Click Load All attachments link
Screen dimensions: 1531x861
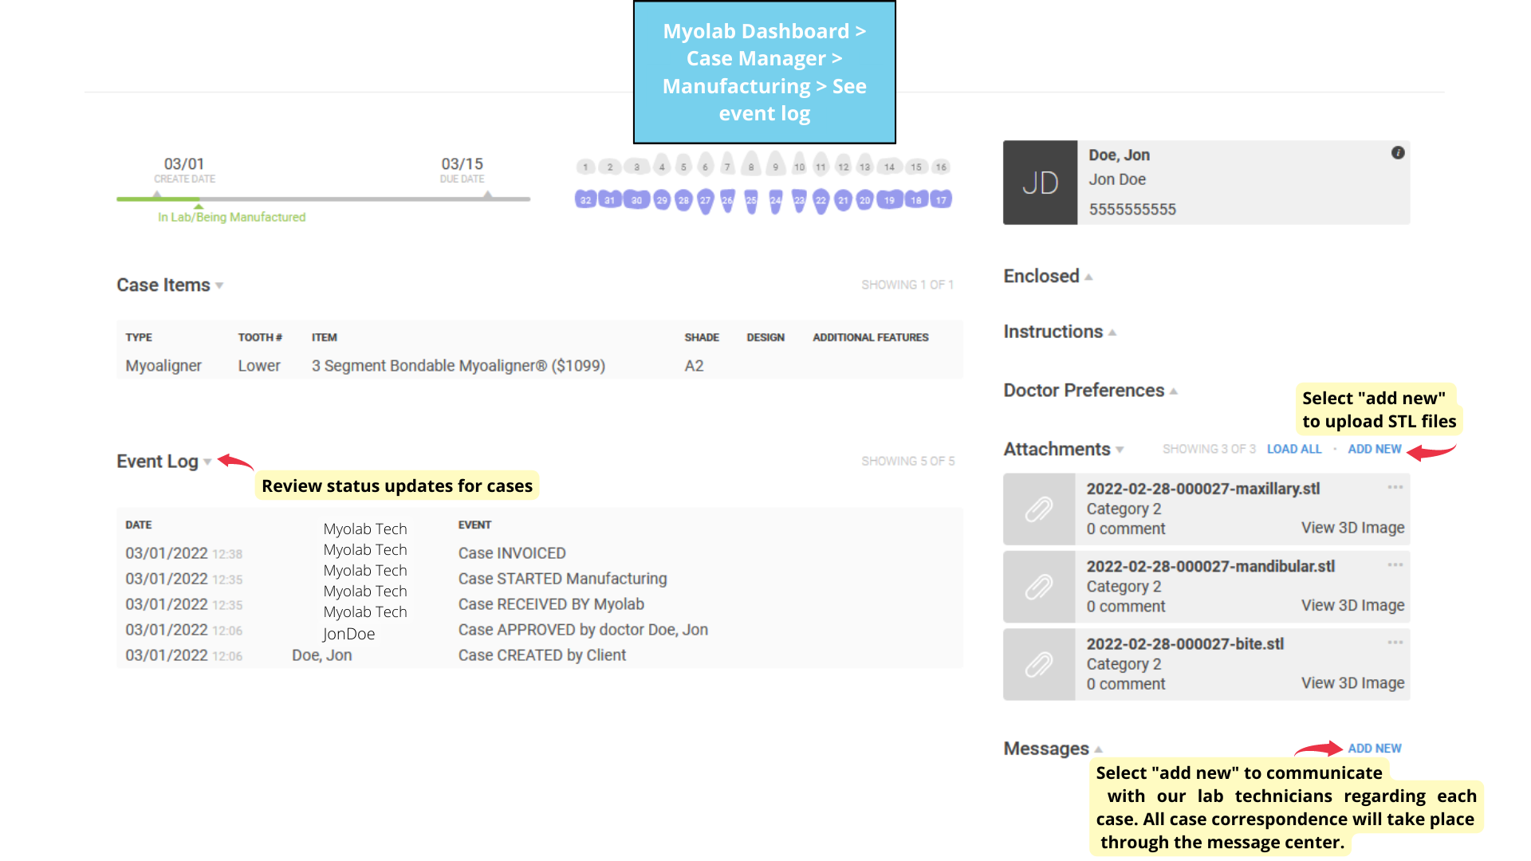point(1293,450)
